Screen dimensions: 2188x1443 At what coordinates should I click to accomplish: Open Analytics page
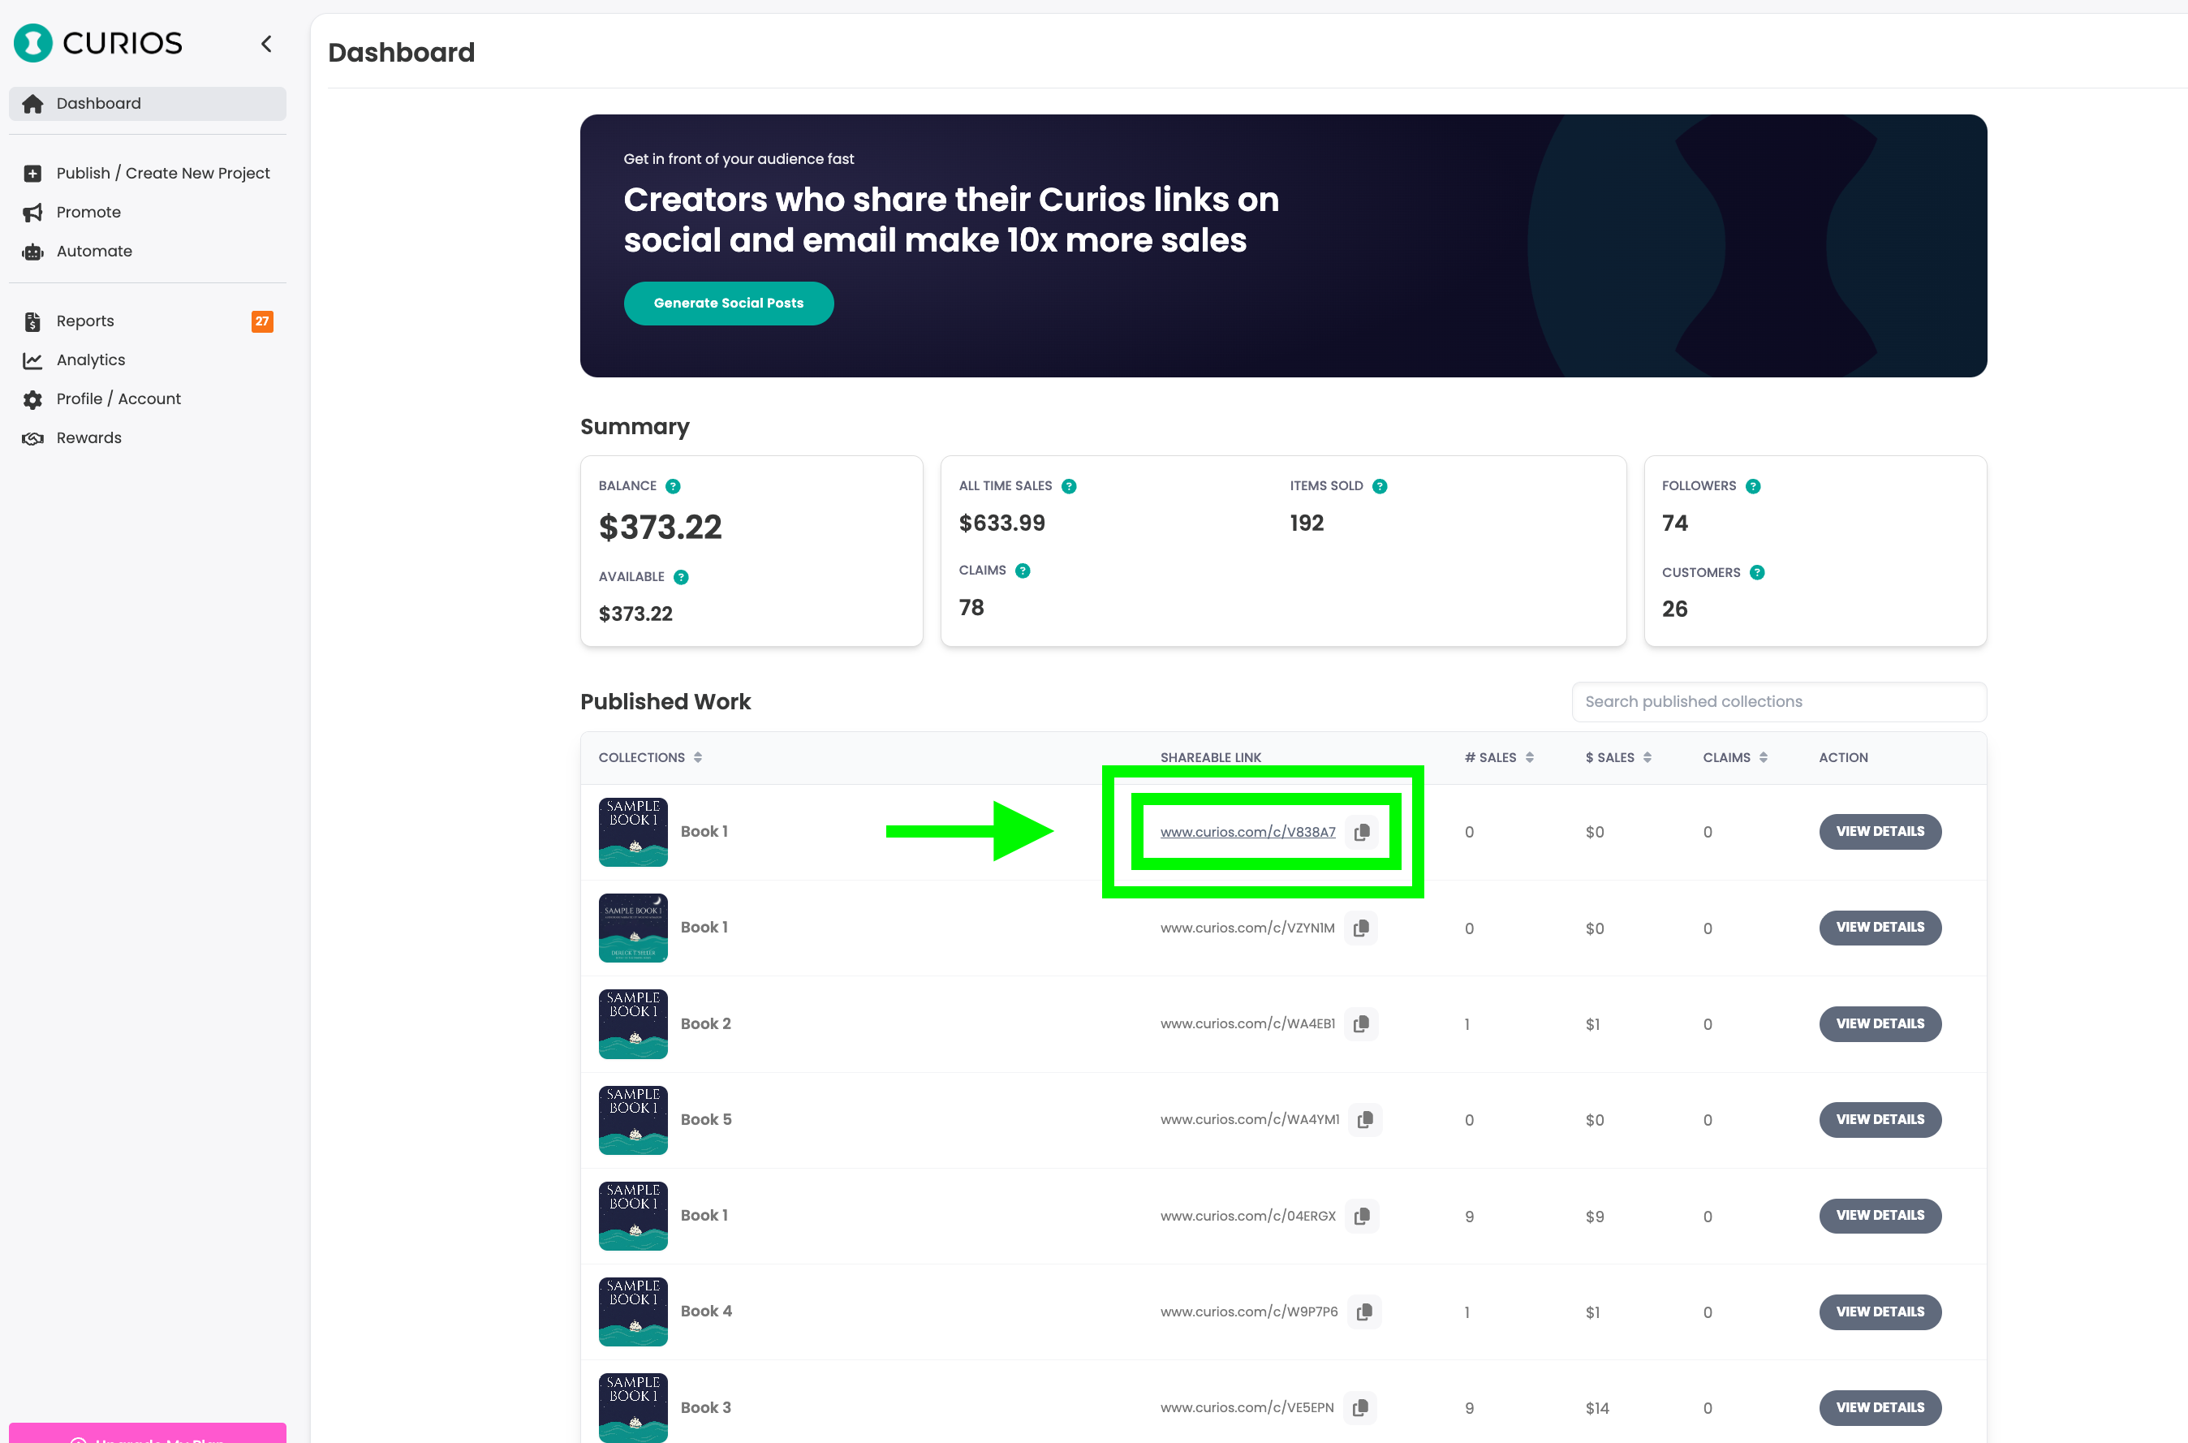coord(147,360)
